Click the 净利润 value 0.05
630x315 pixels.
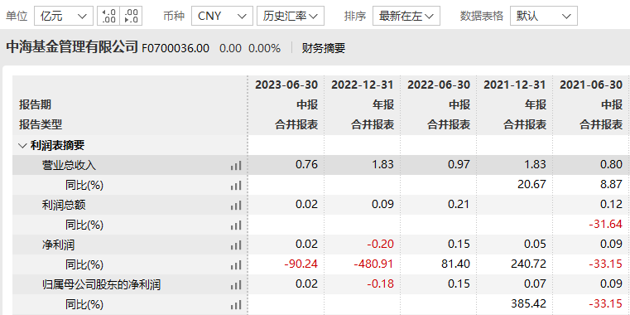coord(535,245)
